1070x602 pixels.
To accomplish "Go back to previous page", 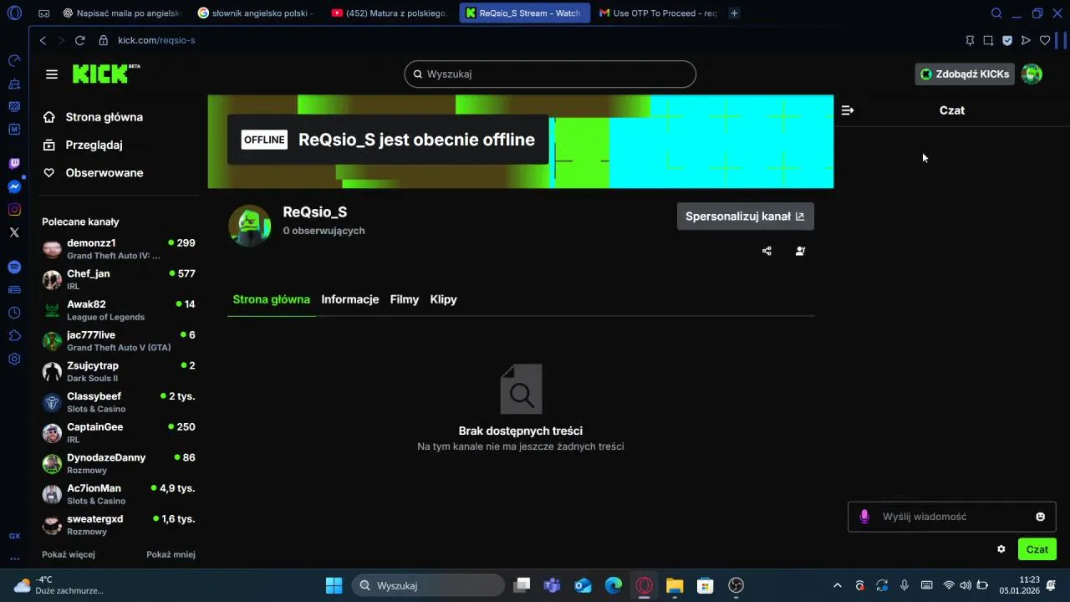I will (43, 40).
